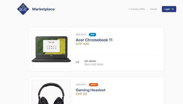Click the 2024-05-07 listing date
The height and width of the screenshot is (104, 183).
(x=81, y=85)
